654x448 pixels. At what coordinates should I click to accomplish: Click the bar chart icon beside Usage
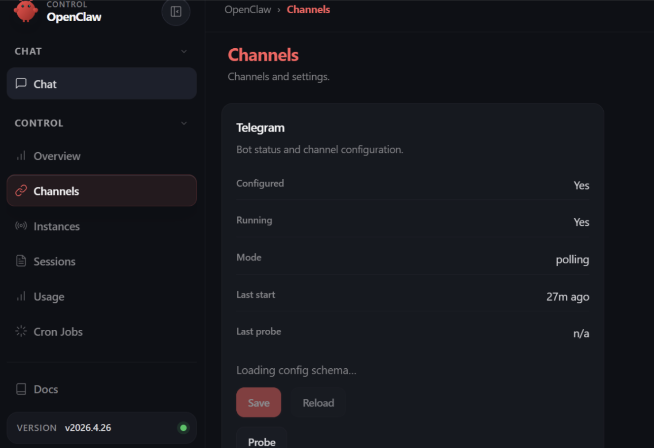[21, 296]
